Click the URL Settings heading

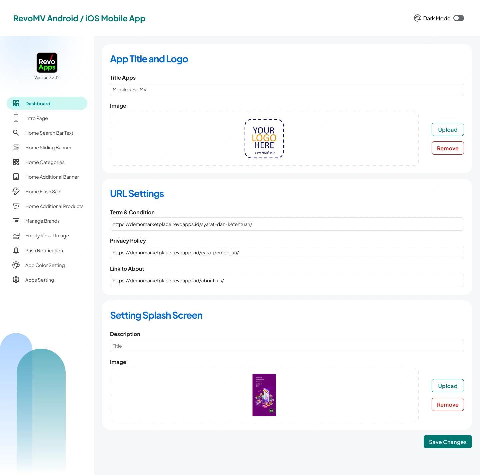click(x=137, y=194)
